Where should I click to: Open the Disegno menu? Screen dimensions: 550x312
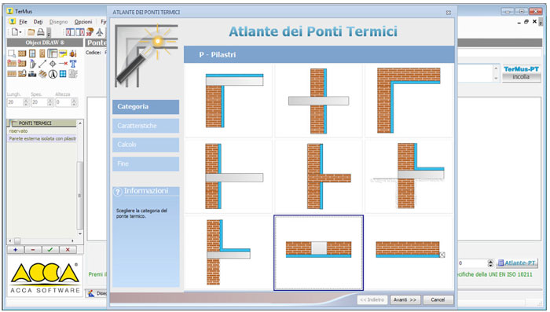coord(58,22)
